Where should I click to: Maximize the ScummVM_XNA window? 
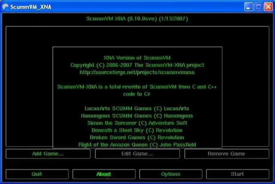[x=259, y=7]
